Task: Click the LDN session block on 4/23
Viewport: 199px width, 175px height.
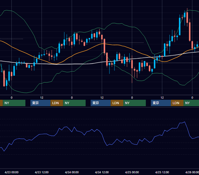Action: (57, 103)
